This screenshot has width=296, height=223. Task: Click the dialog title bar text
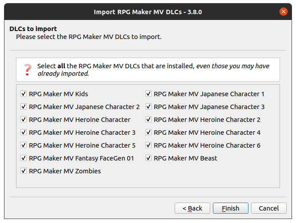148,12
